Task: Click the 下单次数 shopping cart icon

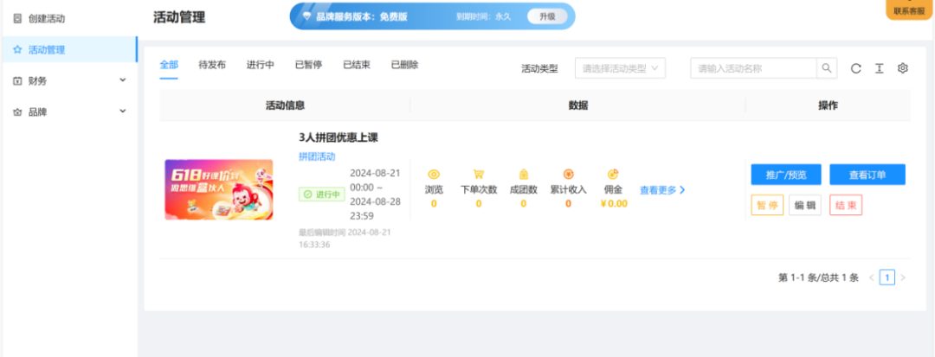Action: pos(478,174)
